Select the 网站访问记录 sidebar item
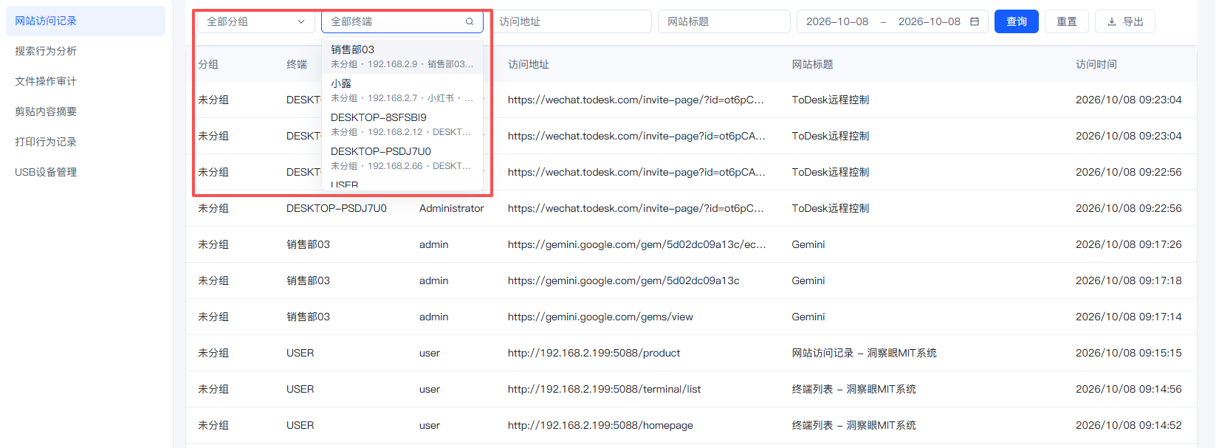 coord(86,21)
